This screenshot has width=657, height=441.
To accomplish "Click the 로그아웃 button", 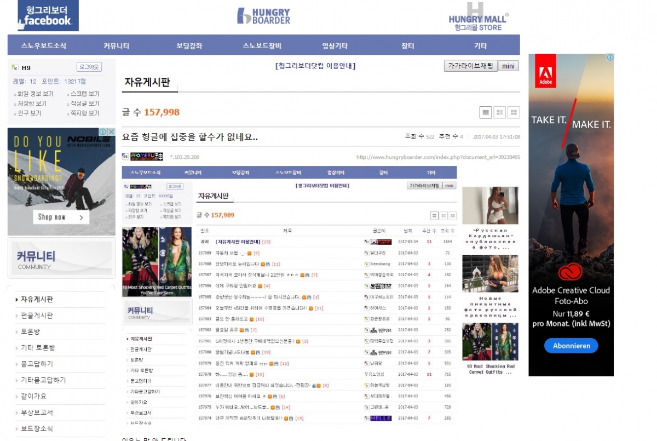I will 89,67.
